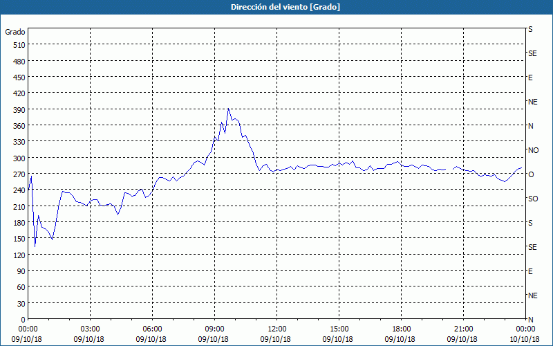Viewport: 553px width, 346px height.
Task: Click the wind direction curve's highest peak
Action: (229, 109)
